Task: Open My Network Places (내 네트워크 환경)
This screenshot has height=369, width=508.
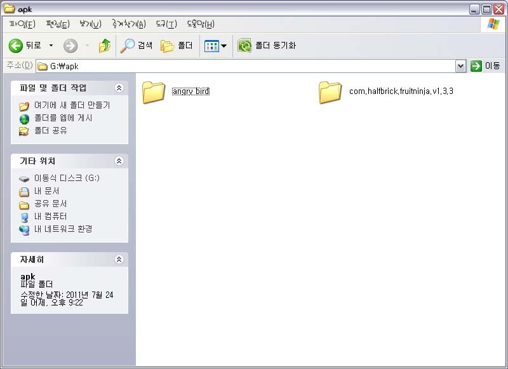Action: [x=63, y=229]
